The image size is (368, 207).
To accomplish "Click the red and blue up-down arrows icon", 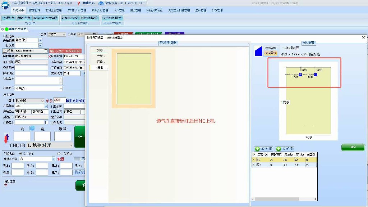I will pyautogui.click(x=6, y=138).
